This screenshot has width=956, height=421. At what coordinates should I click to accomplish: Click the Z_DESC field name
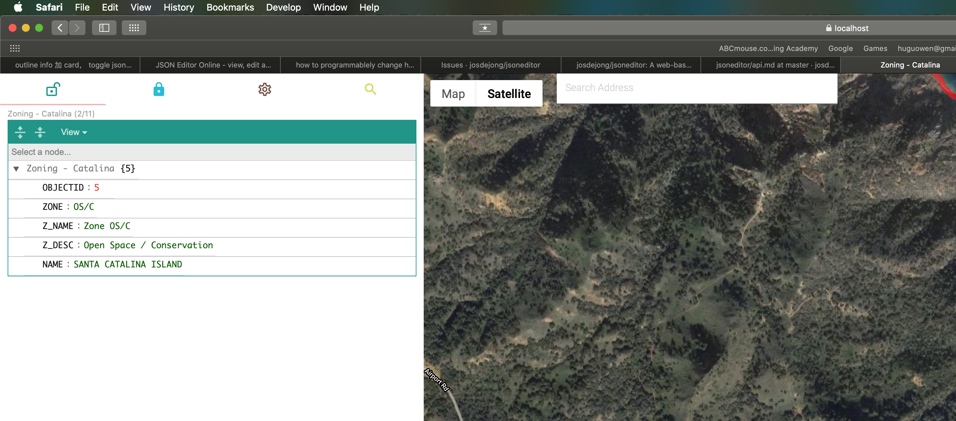point(58,246)
